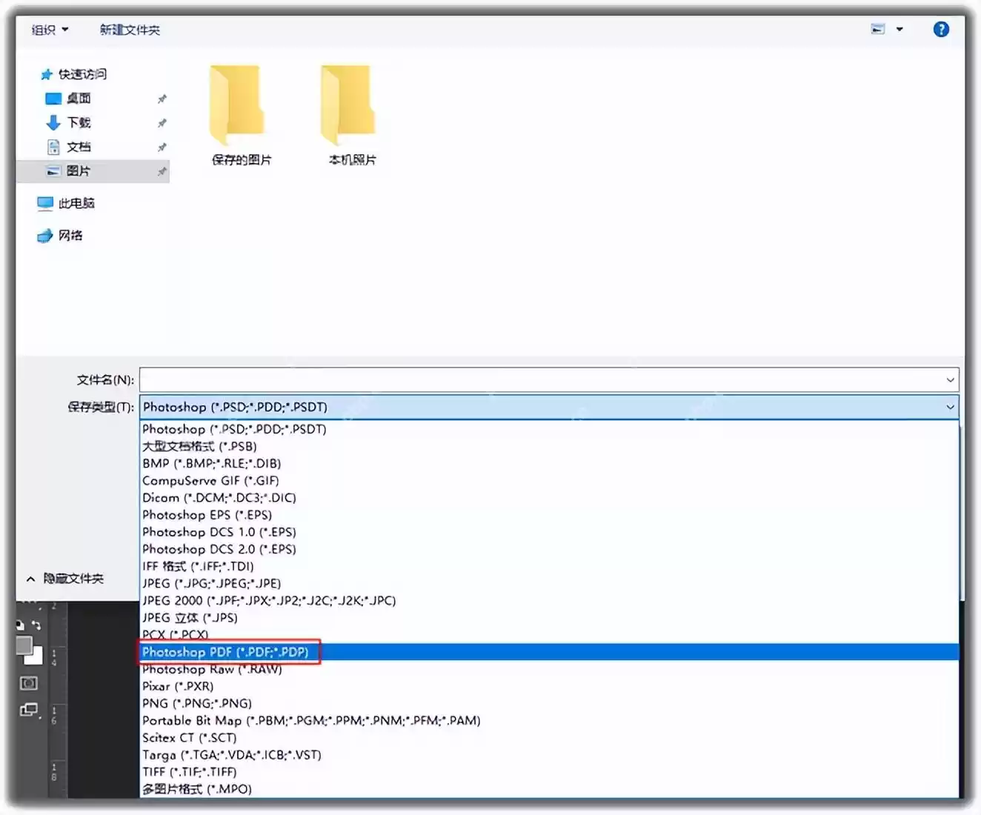The width and height of the screenshot is (981, 815).
Task: Click the foreground color swatch
Action: (x=24, y=645)
